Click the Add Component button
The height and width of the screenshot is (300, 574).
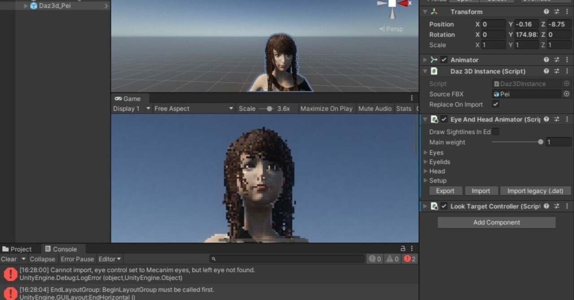coord(496,222)
